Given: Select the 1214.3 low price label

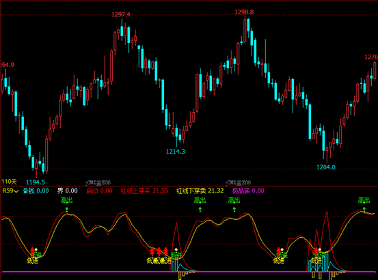Looking at the screenshot, I should [x=176, y=152].
